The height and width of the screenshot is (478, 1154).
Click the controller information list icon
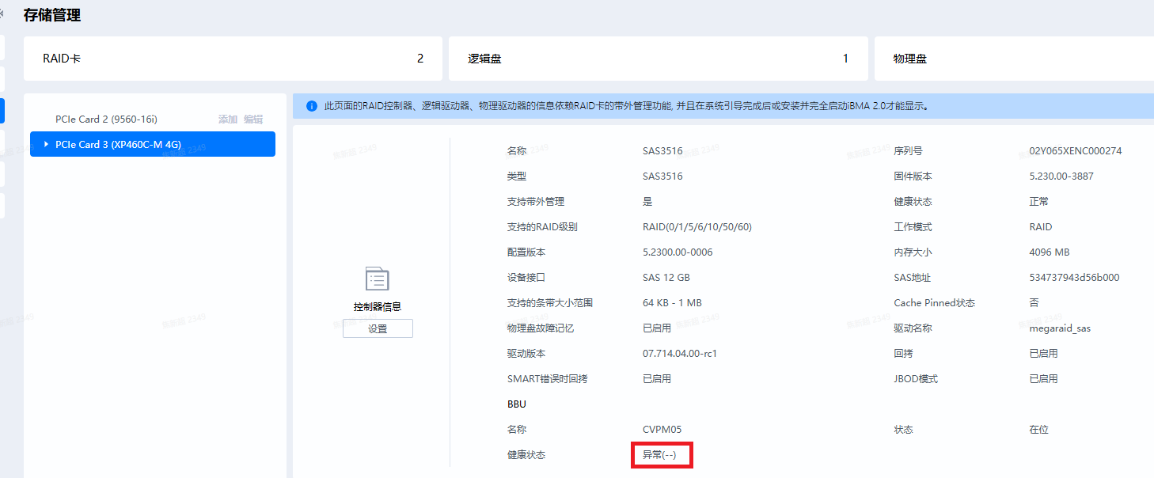378,279
